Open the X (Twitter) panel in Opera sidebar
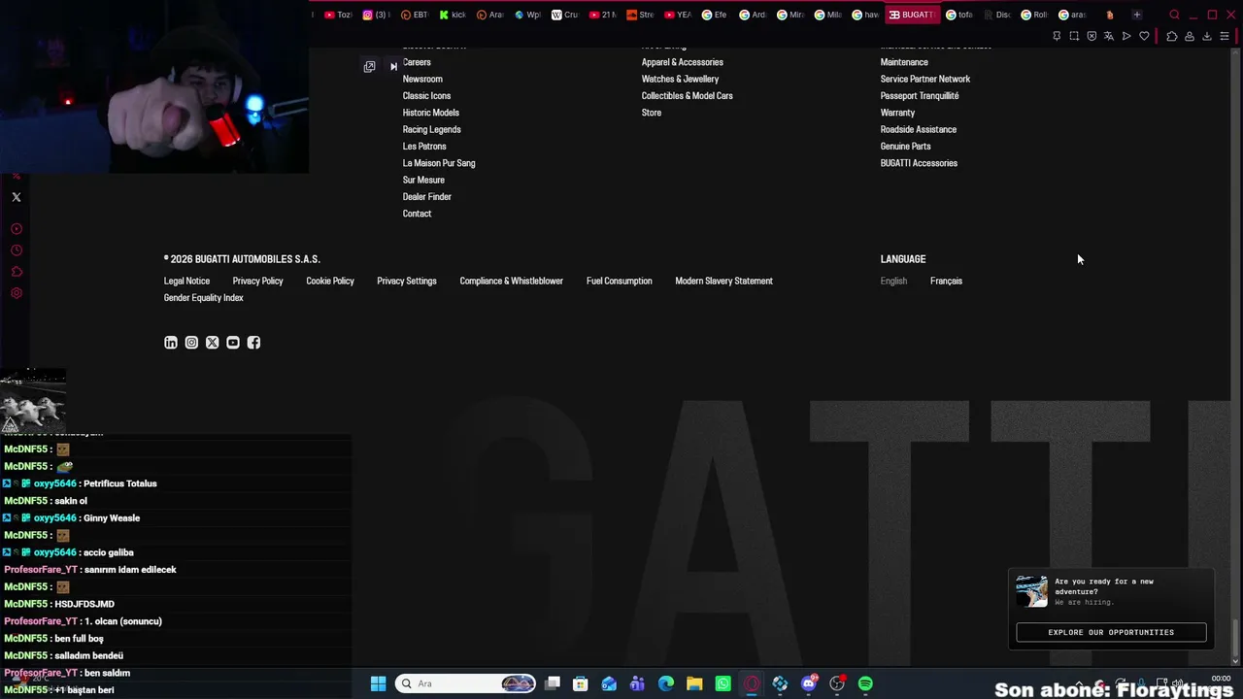Image resolution: width=1243 pixels, height=699 pixels. [x=17, y=197]
